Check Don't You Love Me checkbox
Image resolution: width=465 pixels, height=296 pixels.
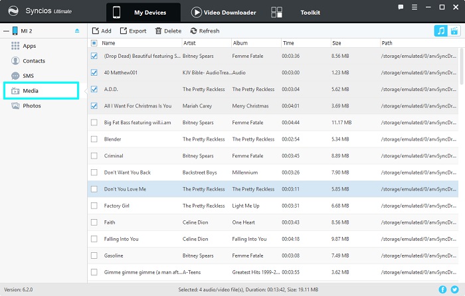pyautogui.click(x=94, y=188)
